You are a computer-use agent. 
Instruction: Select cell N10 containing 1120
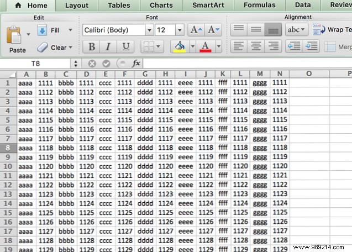point(280,166)
